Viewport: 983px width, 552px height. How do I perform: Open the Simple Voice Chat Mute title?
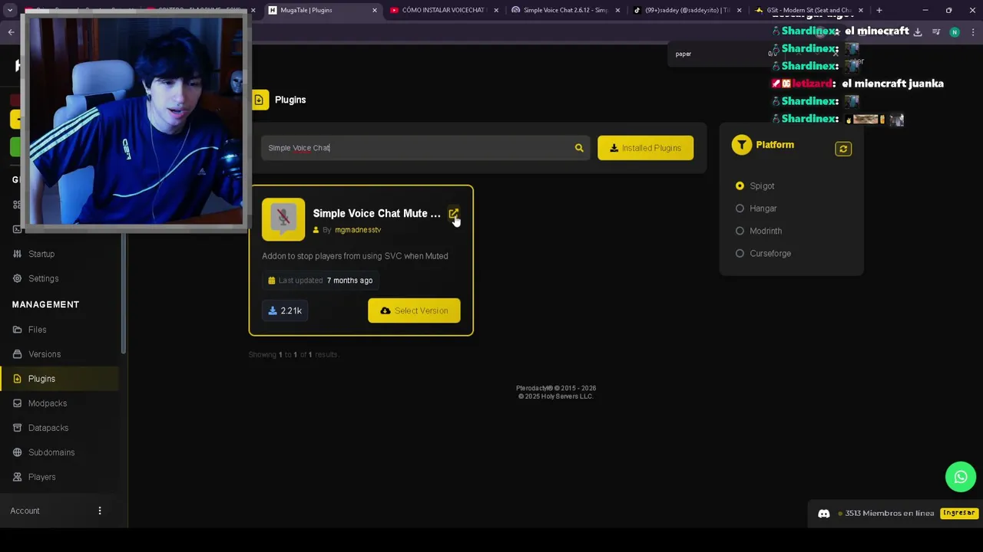pos(377,213)
